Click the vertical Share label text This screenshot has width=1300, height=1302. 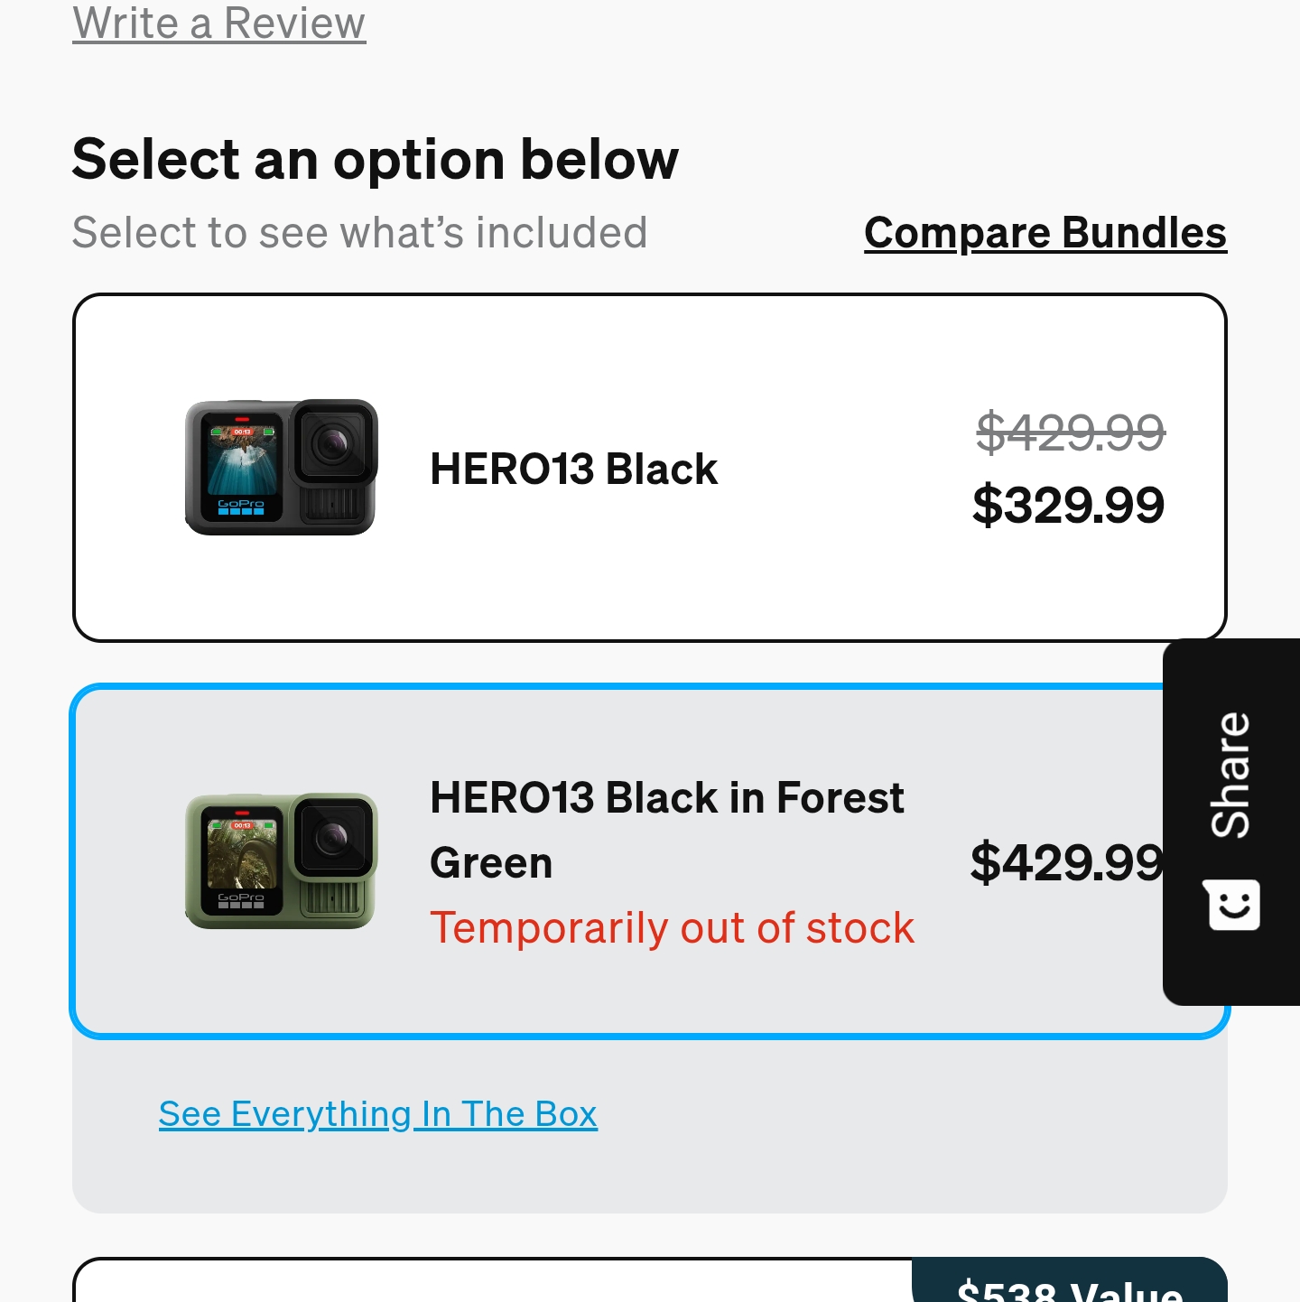tap(1231, 775)
